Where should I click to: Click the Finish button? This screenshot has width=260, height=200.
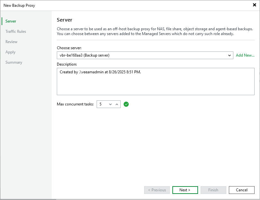click(213, 190)
